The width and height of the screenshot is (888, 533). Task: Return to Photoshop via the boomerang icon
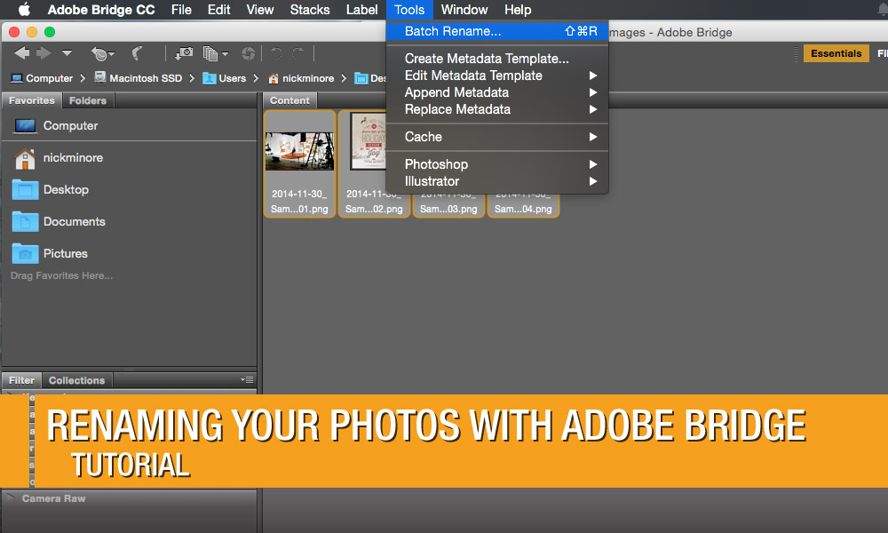[x=137, y=54]
